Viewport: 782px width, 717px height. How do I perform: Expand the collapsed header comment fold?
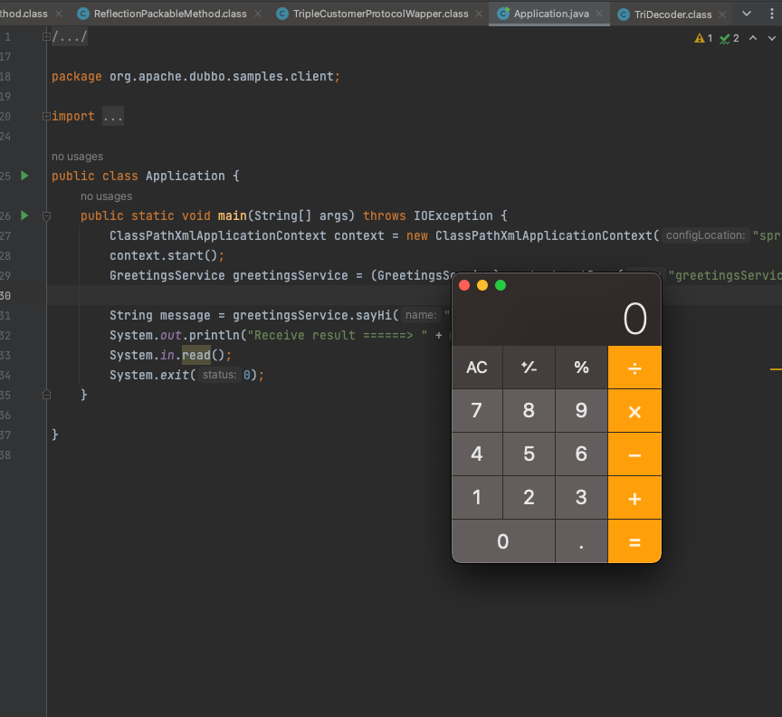[x=46, y=36]
